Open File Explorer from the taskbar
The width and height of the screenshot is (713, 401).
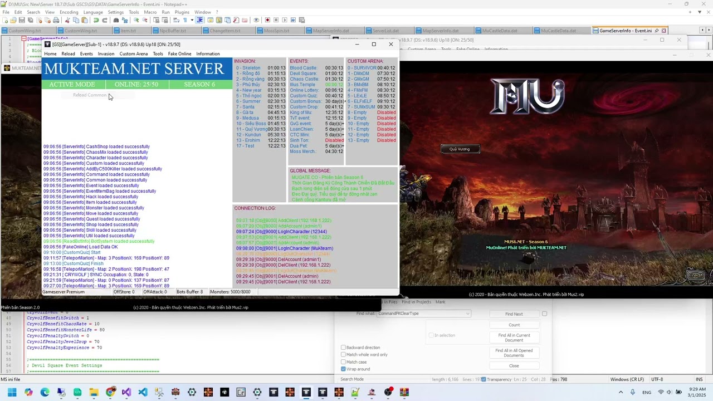point(94,392)
